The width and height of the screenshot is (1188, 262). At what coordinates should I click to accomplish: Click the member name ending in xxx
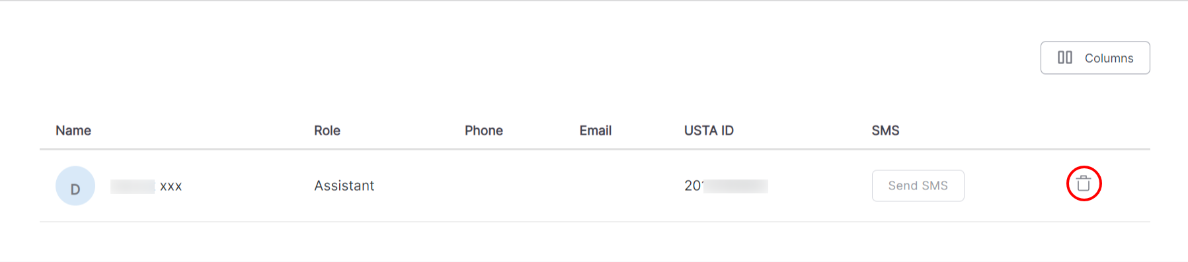click(x=146, y=186)
